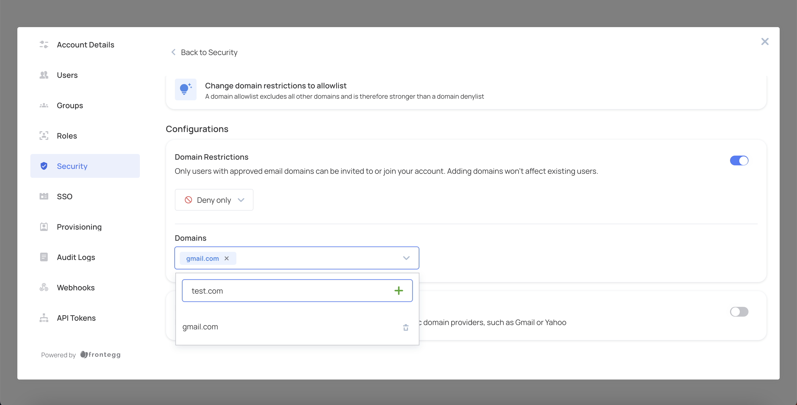797x405 pixels.
Task: Click the API Tokens icon in sidebar
Action: coord(44,318)
